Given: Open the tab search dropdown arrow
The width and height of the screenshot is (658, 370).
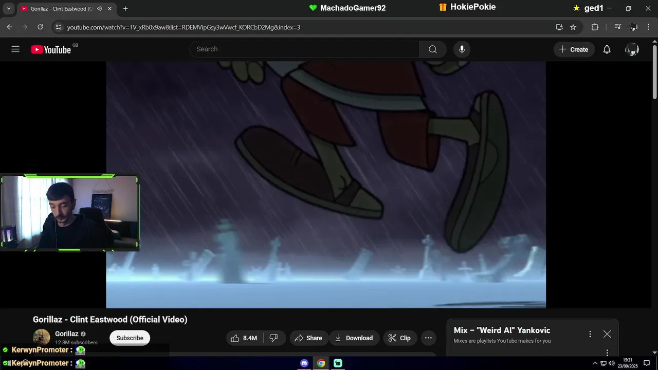Looking at the screenshot, I should point(8,8).
